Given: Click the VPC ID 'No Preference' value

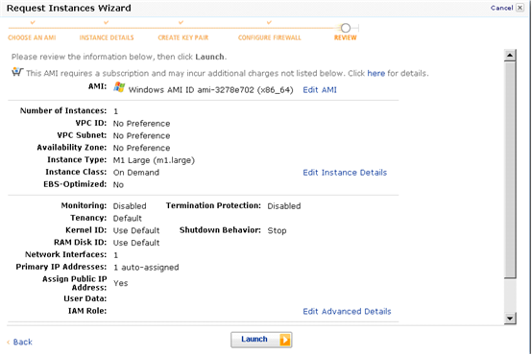Looking at the screenshot, I should point(141,124).
